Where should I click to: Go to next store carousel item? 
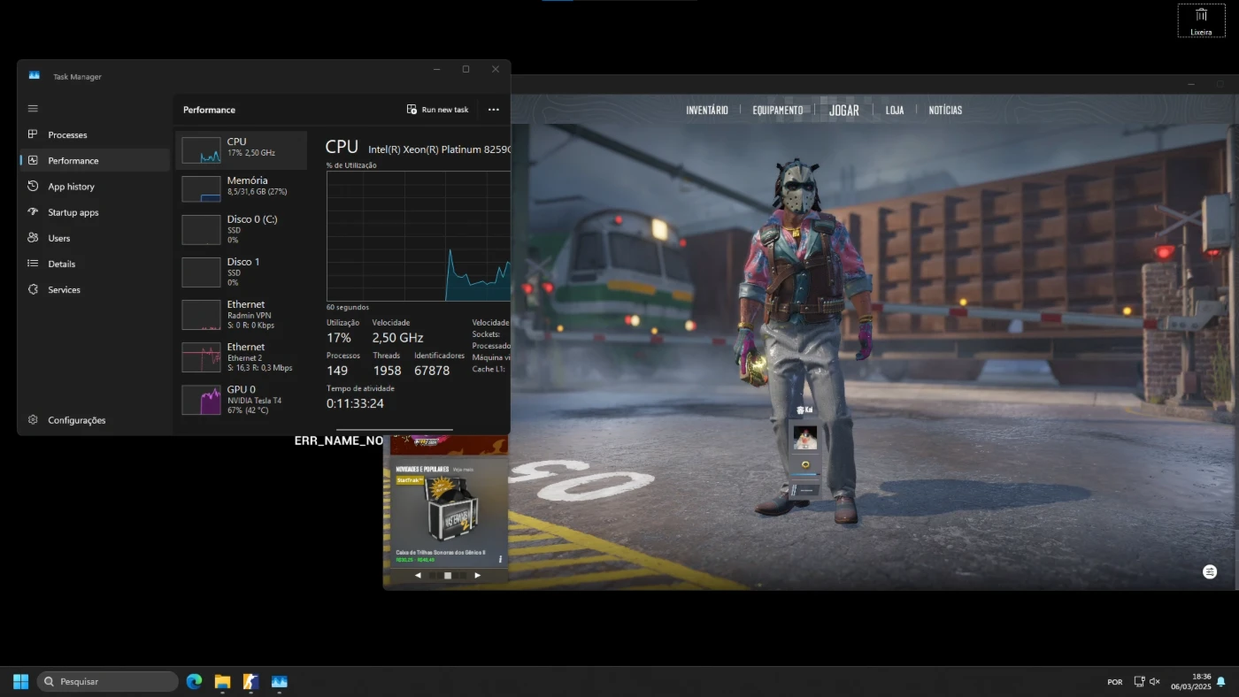point(478,575)
